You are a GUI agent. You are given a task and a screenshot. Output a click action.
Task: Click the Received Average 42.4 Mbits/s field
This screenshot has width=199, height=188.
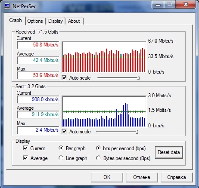(38, 60)
